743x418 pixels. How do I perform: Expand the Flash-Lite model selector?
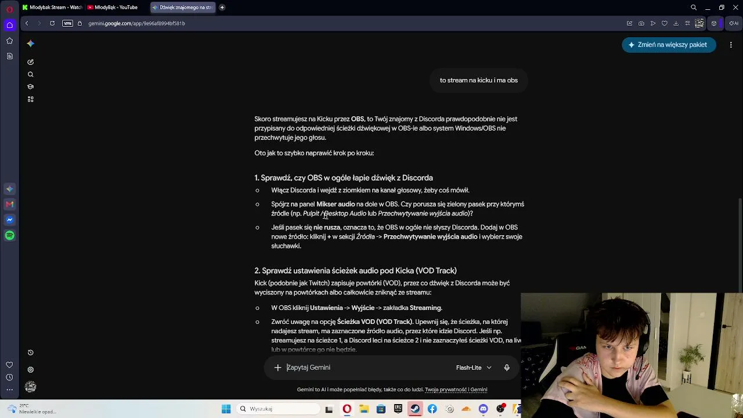click(474, 367)
